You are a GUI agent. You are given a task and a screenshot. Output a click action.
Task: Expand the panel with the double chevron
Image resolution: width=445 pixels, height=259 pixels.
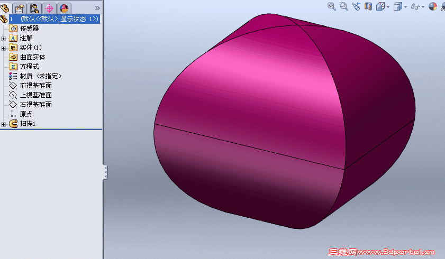pos(97,8)
